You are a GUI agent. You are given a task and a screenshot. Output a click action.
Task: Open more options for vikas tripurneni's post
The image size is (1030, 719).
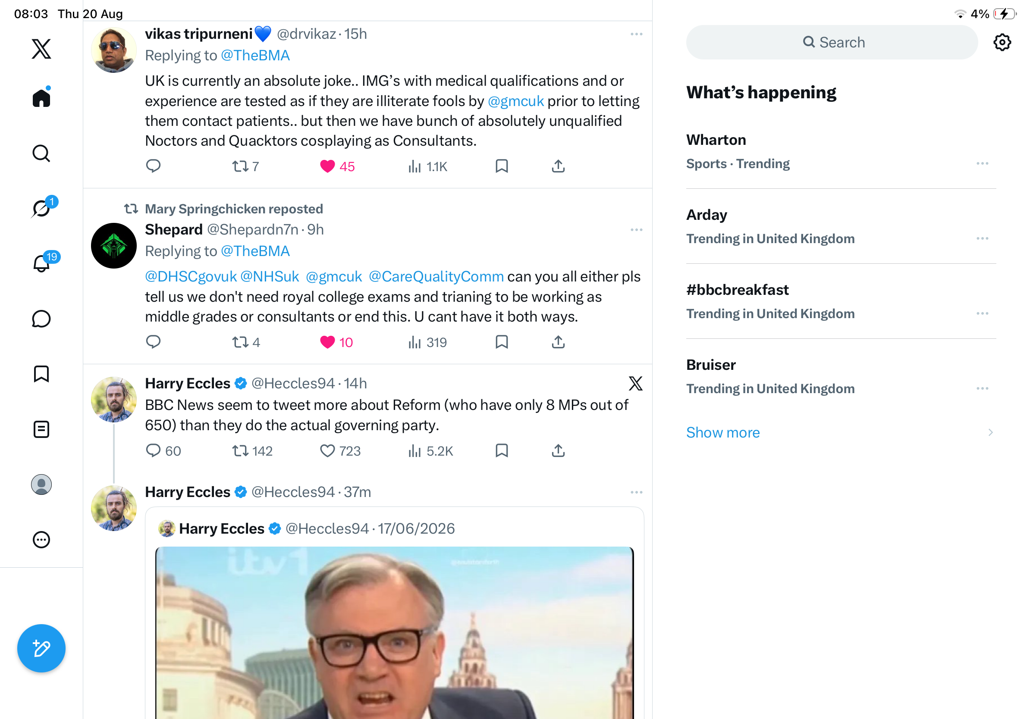point(636,34)
